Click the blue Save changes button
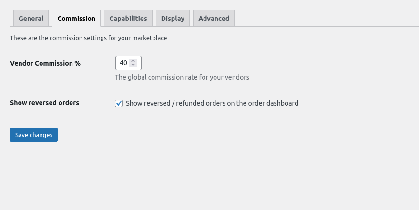 (x=34, y=135)
